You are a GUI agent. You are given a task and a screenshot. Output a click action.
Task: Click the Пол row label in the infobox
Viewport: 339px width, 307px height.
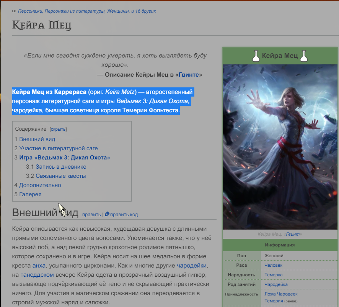point(241,256)
